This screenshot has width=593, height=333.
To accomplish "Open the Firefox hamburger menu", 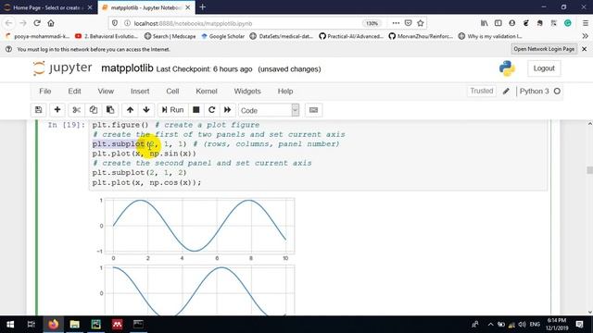I will pos(585,23).
